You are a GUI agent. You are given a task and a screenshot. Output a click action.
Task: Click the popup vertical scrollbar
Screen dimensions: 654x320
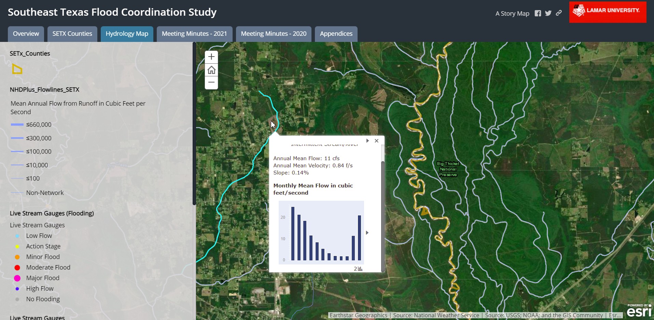pyautogui.click(x=383, y=216)
